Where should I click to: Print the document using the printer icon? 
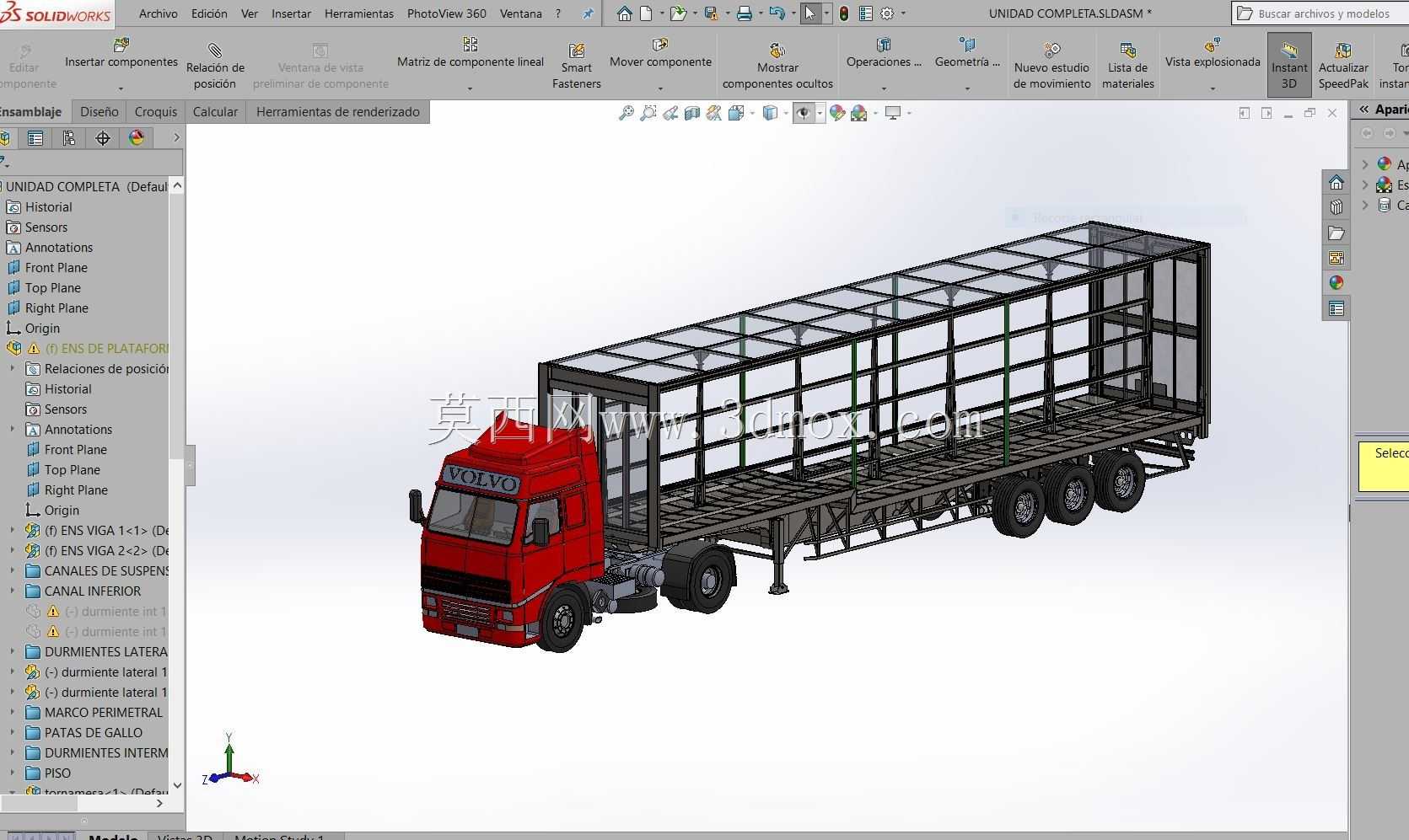pos(744,13)
